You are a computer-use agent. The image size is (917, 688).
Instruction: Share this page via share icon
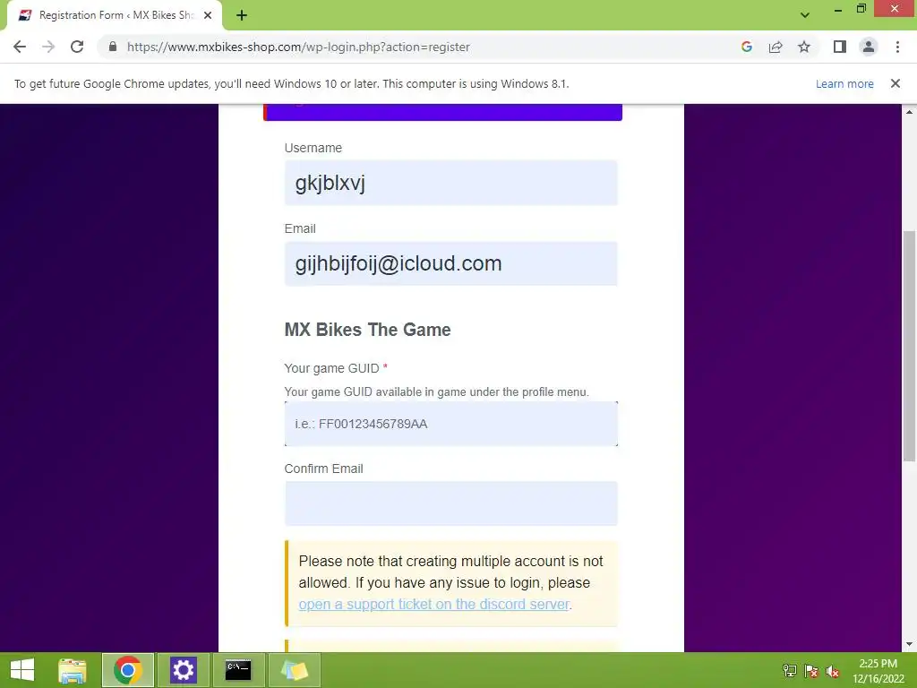coord(776,47)
